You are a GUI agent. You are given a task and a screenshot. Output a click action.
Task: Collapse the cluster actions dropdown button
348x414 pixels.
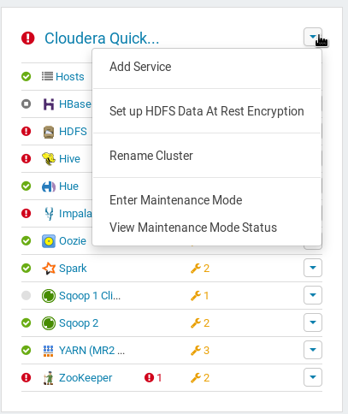pyautogui.click(x=313, y=37)
